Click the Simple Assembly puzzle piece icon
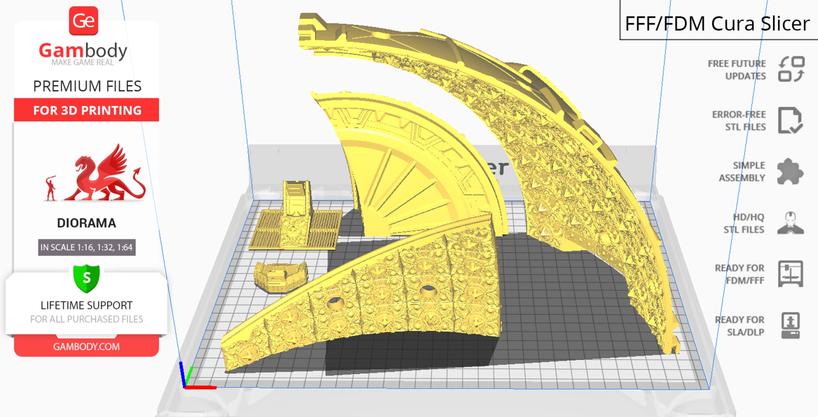The height and width of the screenshot is (417, 818). (790, 171)
